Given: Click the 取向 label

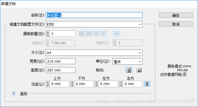Looking at the screenshot, I should tap(100, 70).
